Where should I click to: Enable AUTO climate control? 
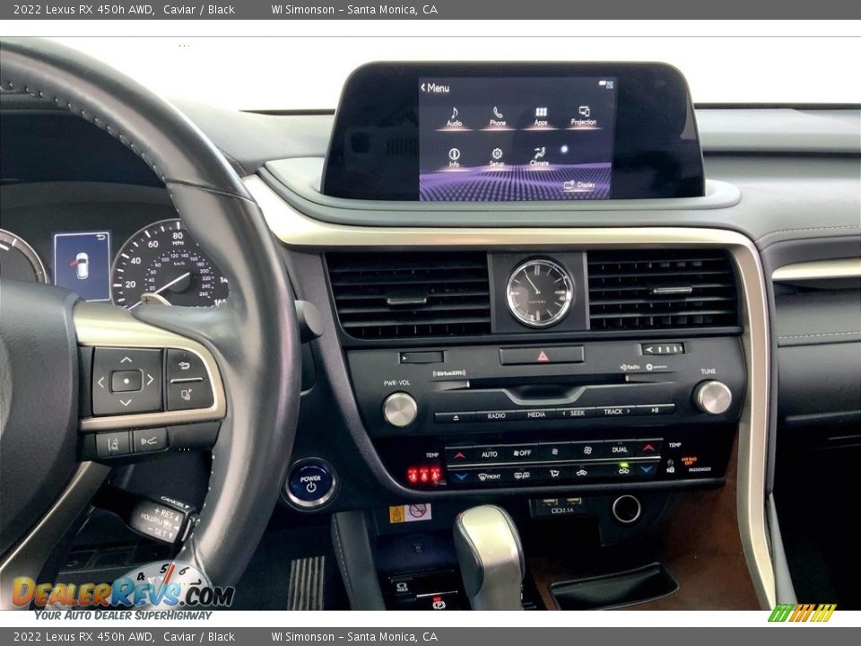click(490, 454)
